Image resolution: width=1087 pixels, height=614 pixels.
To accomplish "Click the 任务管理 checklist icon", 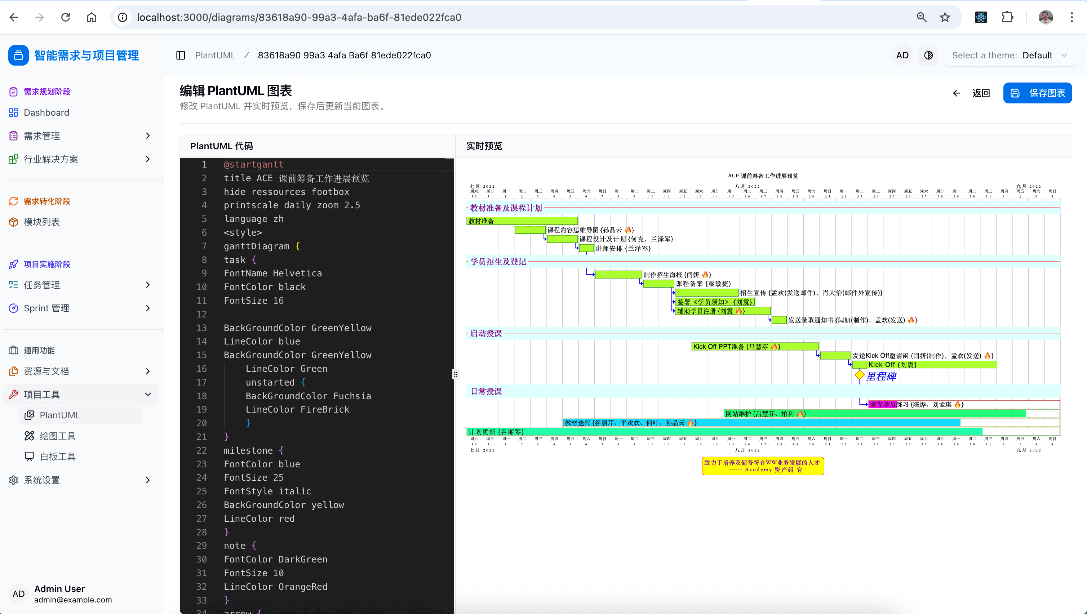I will 13,285.
